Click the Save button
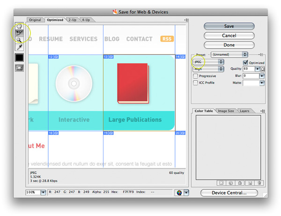 coord(229,27)
